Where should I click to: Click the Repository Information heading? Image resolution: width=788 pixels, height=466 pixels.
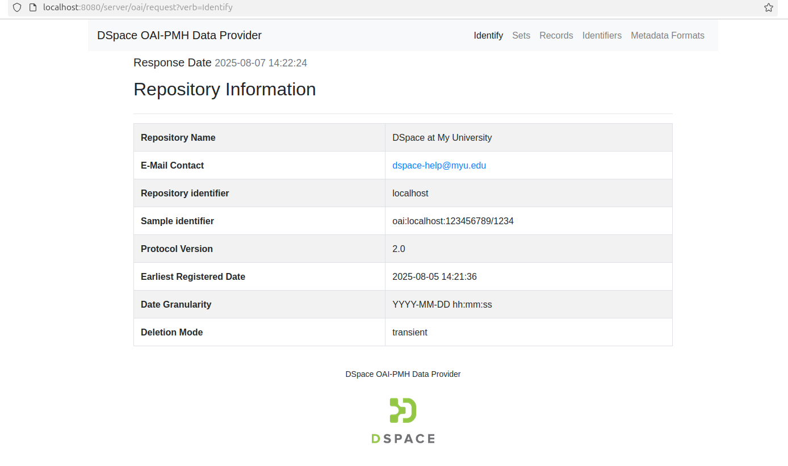point(224,89)
